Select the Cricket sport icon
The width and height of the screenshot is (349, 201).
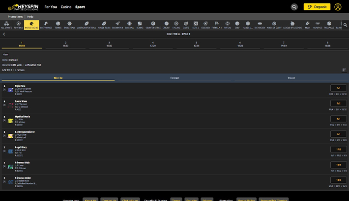click(166, 25)
